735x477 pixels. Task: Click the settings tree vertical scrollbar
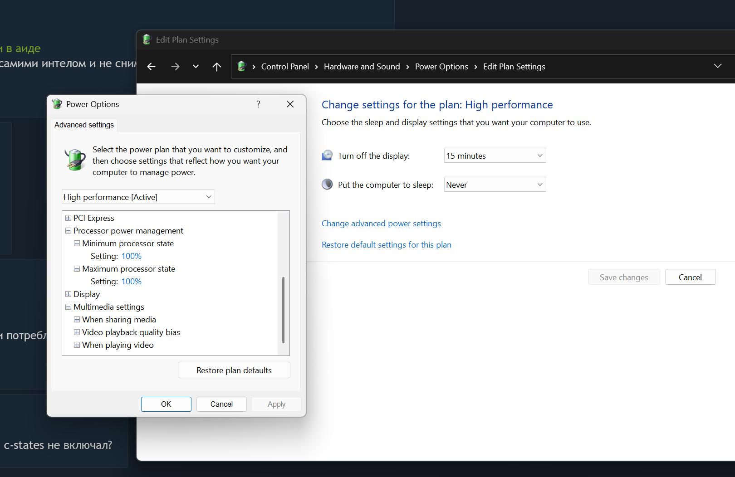[x=283, y=310]
